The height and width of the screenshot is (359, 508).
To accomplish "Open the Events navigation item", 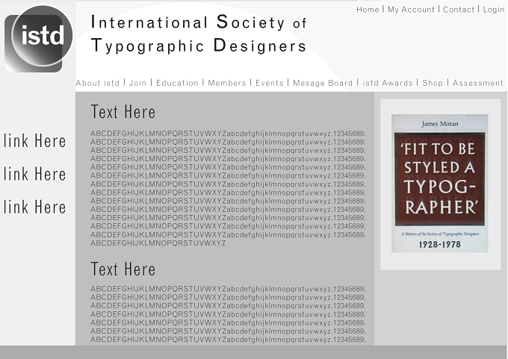I will (269, 83).
